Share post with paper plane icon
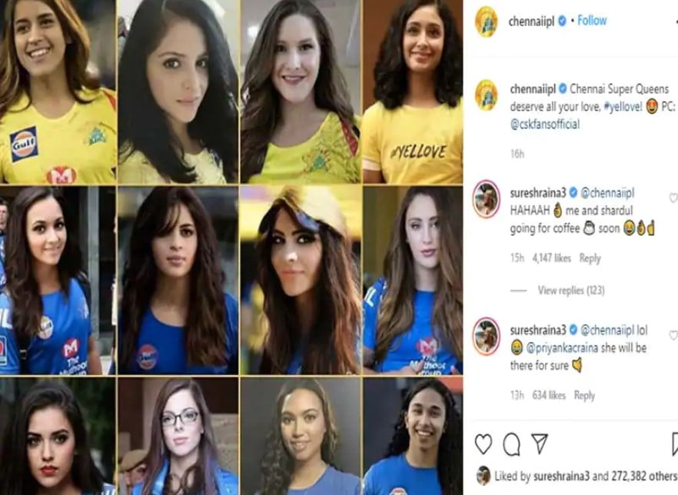The image size is (678, 495). [x=540, y=444]
